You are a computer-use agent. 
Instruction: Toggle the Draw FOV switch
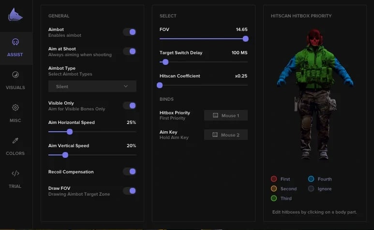click(x=130, y=191)
